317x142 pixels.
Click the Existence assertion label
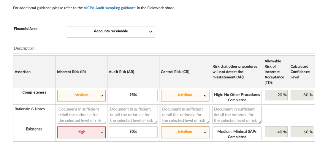34,129
